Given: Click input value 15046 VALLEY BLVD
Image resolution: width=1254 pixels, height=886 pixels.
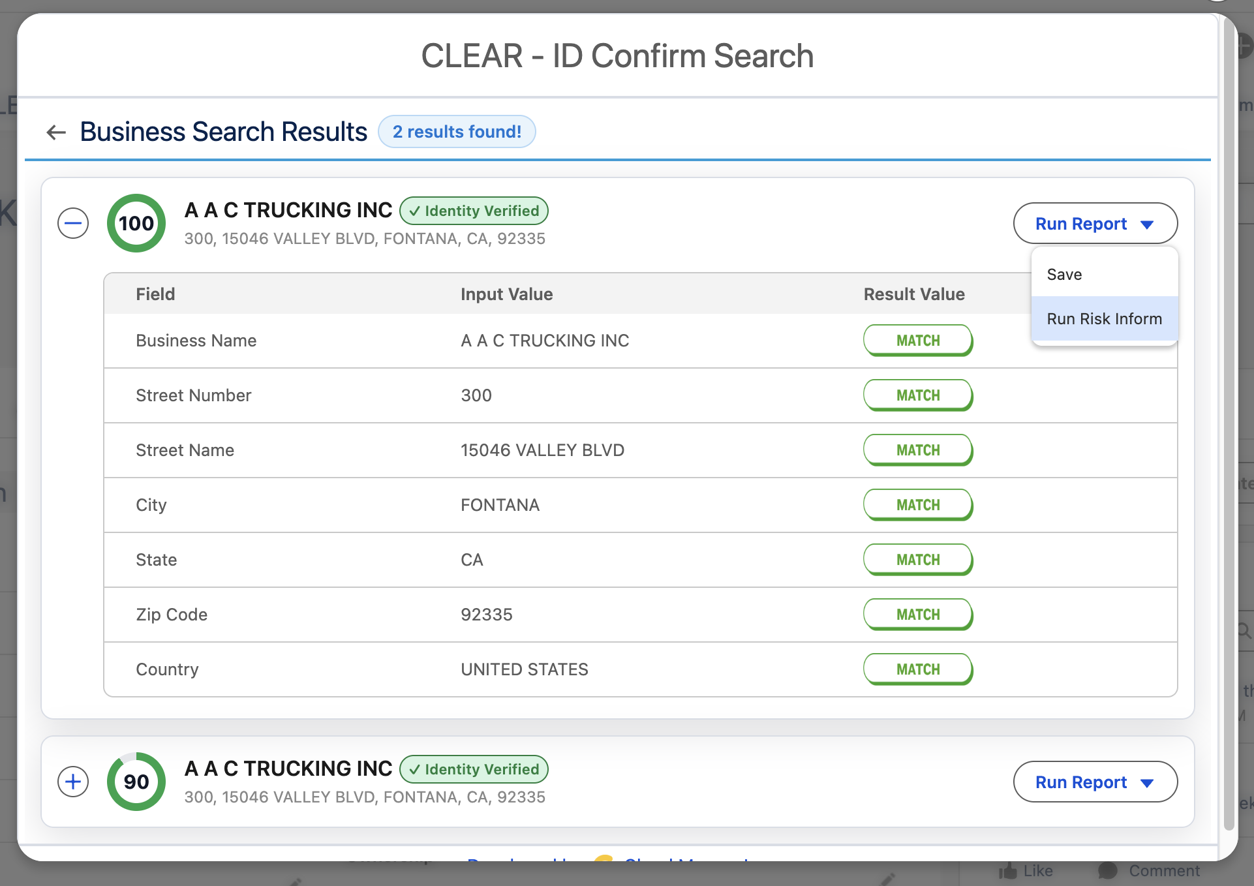Looking at the screenshot, I should [543, 450].
